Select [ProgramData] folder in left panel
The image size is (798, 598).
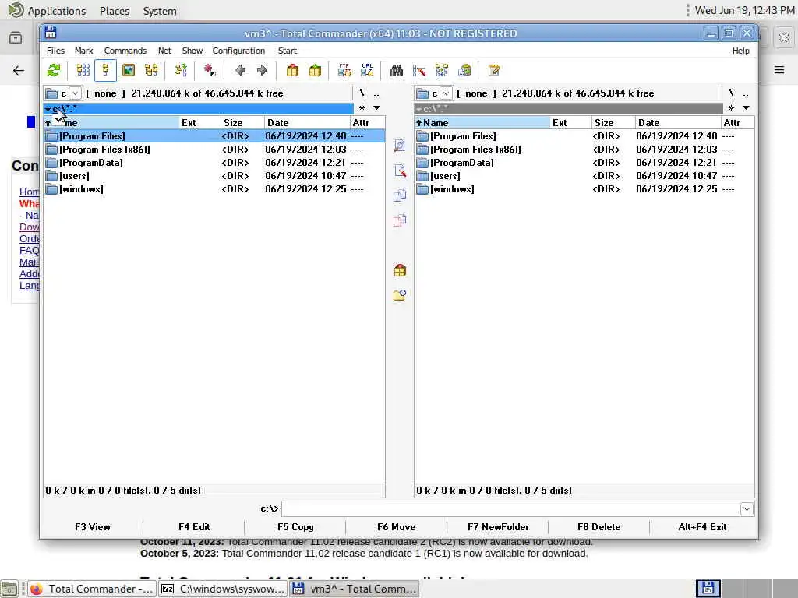[214, 163]
